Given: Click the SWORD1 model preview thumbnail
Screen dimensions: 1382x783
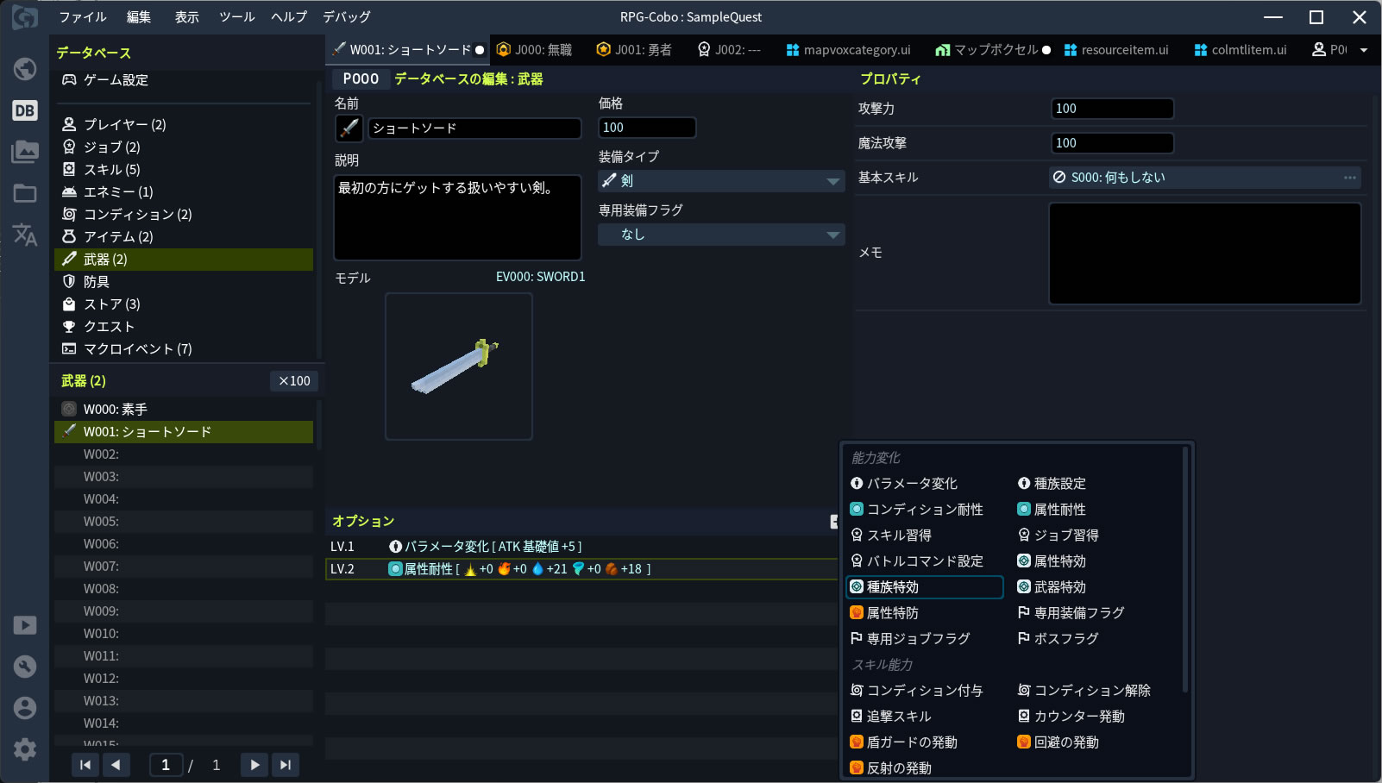Looking at the screenshot, I should [x=458, y=366].
